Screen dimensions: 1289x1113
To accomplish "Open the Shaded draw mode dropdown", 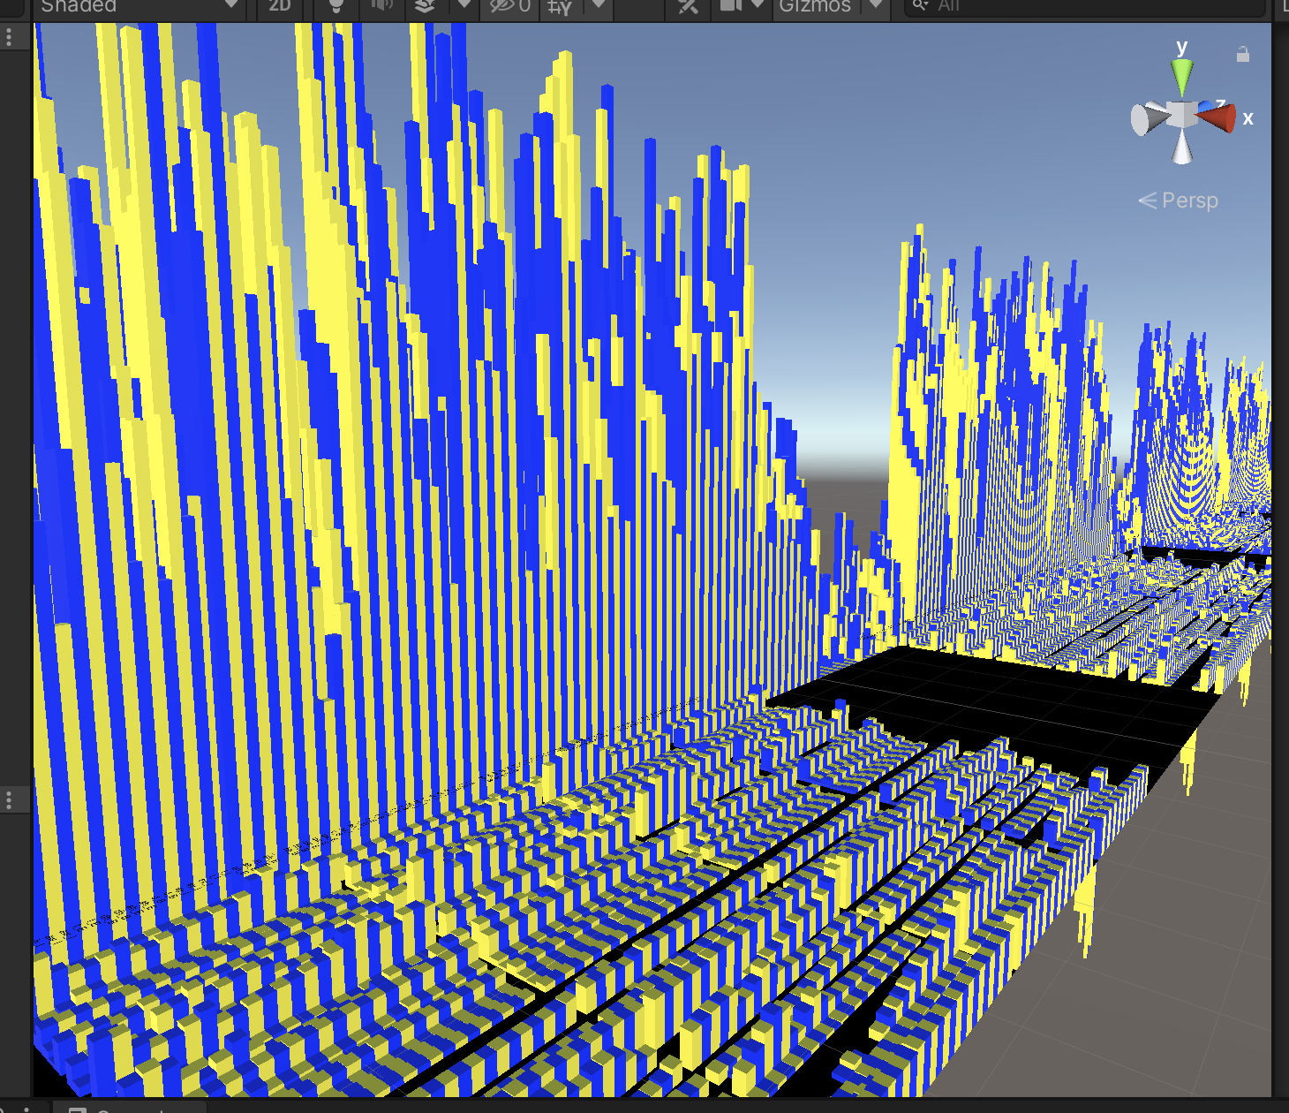I will pyautogui.click(x=137, y=6).
